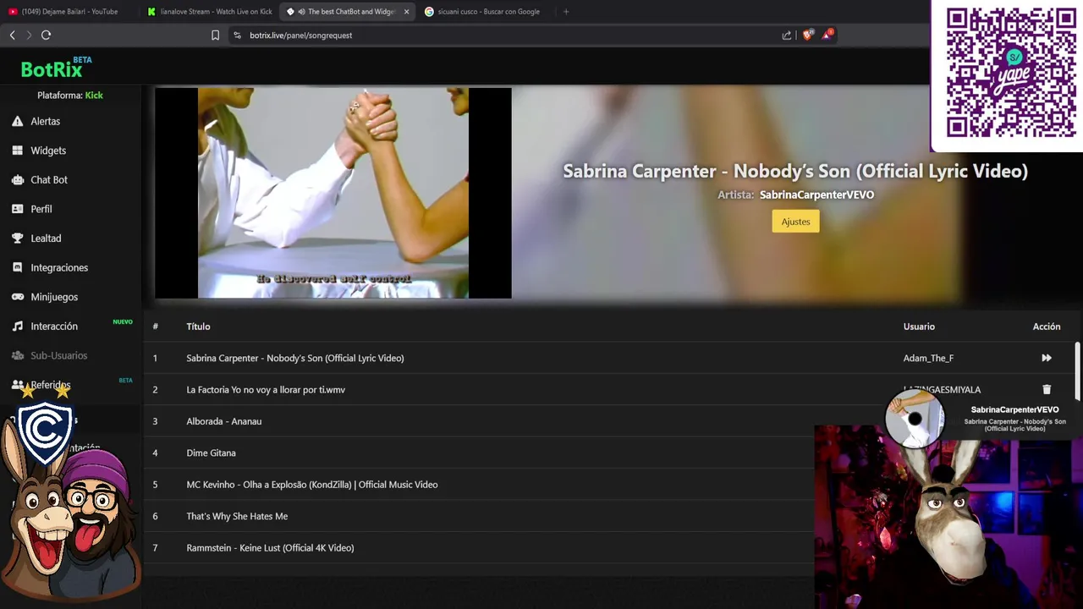The width and height of the screenshot is (1083, 609).
Task: Click the Adam_The_F username
Action: [x=928, y=358]
